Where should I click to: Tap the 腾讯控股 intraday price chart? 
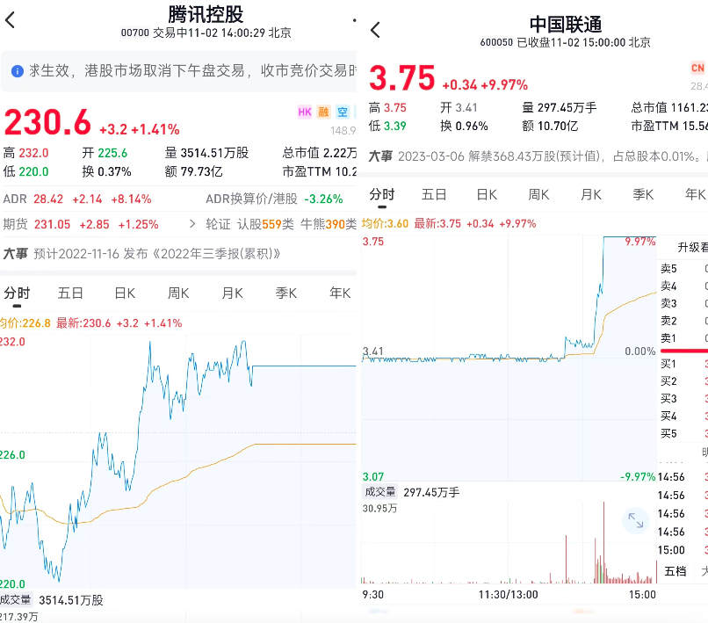pyautogui.click(x=178, y=460)
